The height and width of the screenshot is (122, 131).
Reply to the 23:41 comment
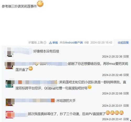(x=126, y=119)
